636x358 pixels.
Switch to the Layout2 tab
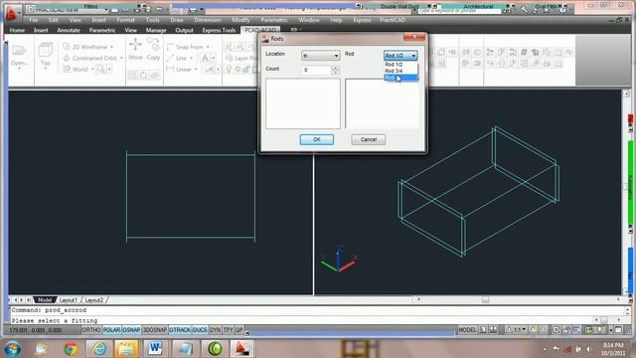click(x=94, y=300)
